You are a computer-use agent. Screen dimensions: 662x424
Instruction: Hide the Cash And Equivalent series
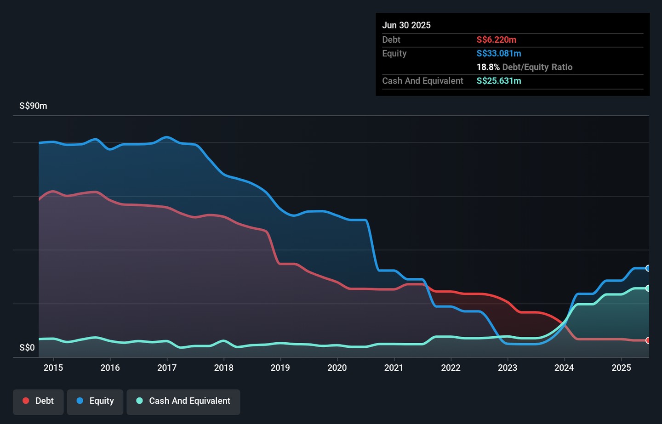(183, 401)
